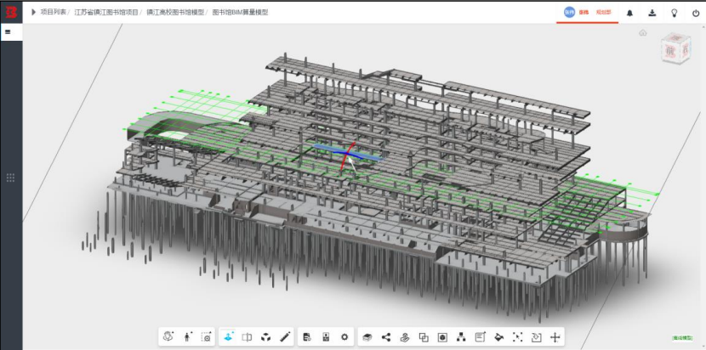Go to 项目列表 breadcrumb

pyautogui.click(x=53, y=12)
